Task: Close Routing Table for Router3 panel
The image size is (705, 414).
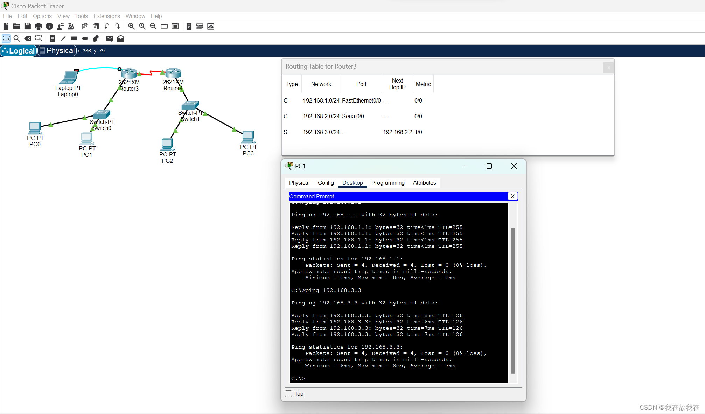Action: (x=609, y=68)
